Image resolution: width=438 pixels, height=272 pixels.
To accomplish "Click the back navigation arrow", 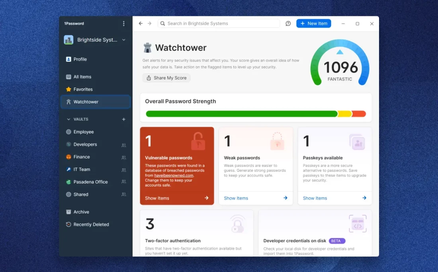I will [141, 23].
